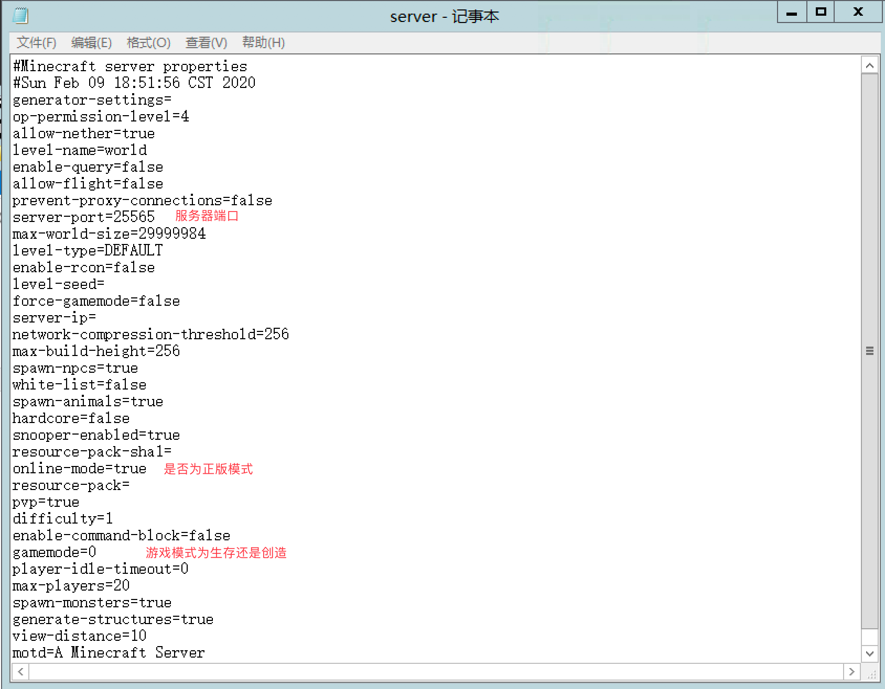Click the #Minecraft server properties header line
The width and height of the screenshot is (885, 689).
(130, 66)
